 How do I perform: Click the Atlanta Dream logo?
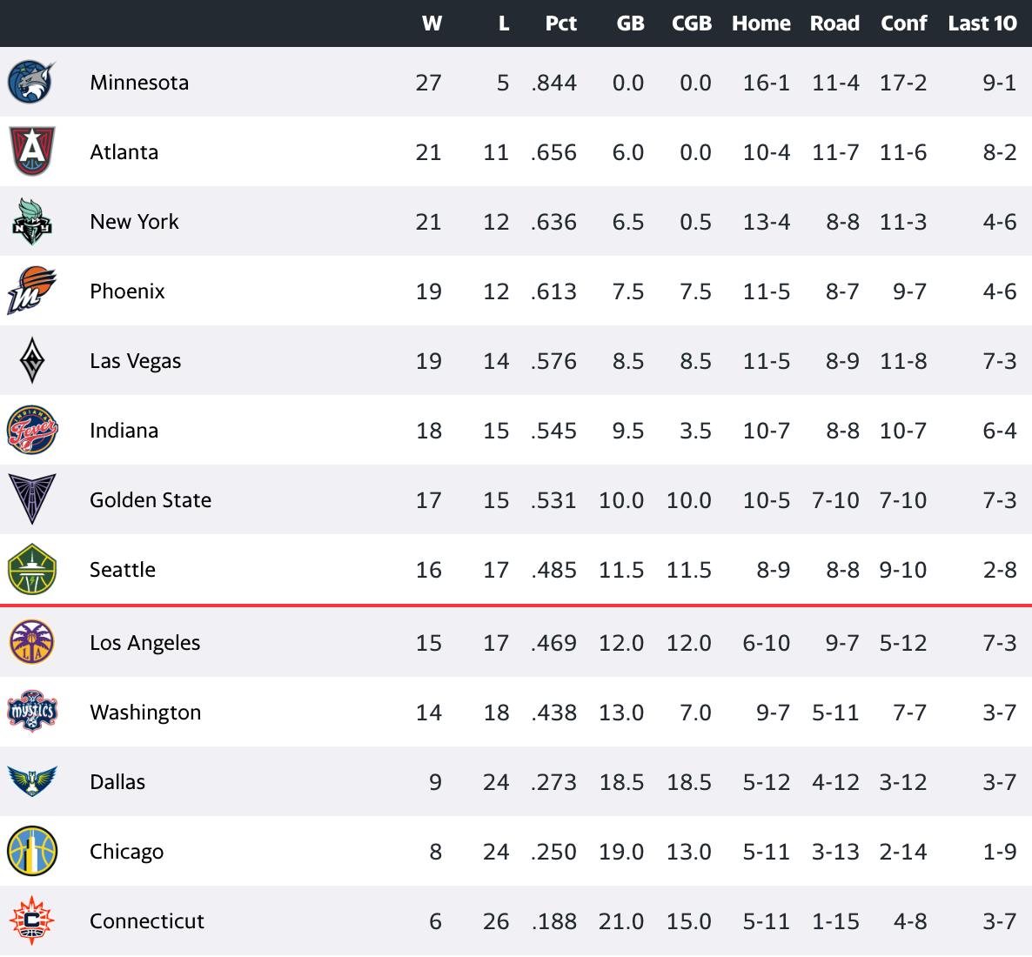pyautogui.click(x=31, y=151)
